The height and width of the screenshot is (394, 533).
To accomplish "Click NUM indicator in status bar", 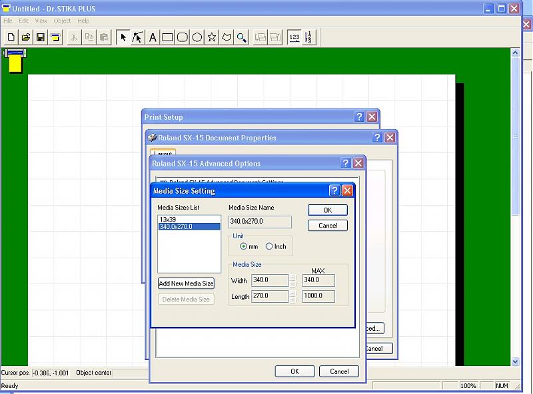I will coord(502,386).
